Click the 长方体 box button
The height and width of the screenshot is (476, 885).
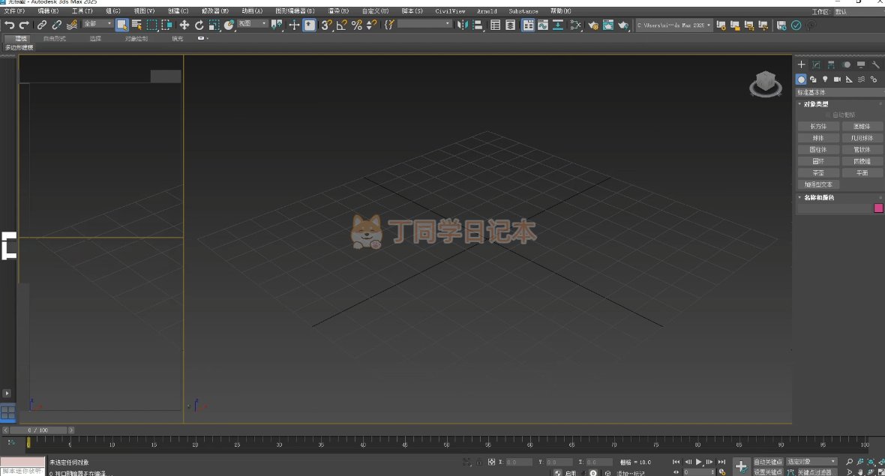click(817, 127)
